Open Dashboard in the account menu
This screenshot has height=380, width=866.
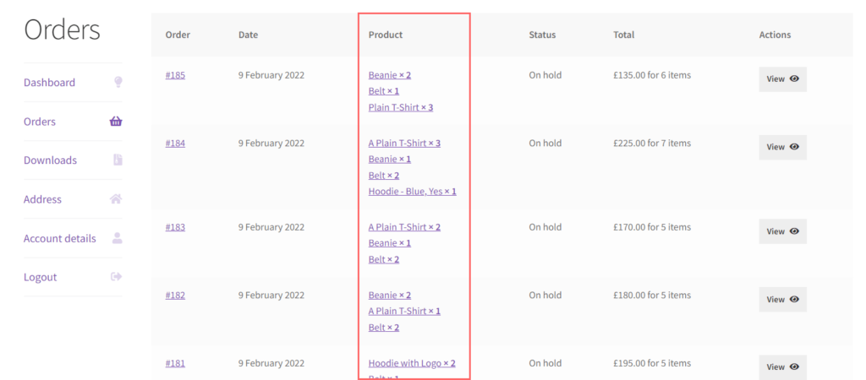49,83
